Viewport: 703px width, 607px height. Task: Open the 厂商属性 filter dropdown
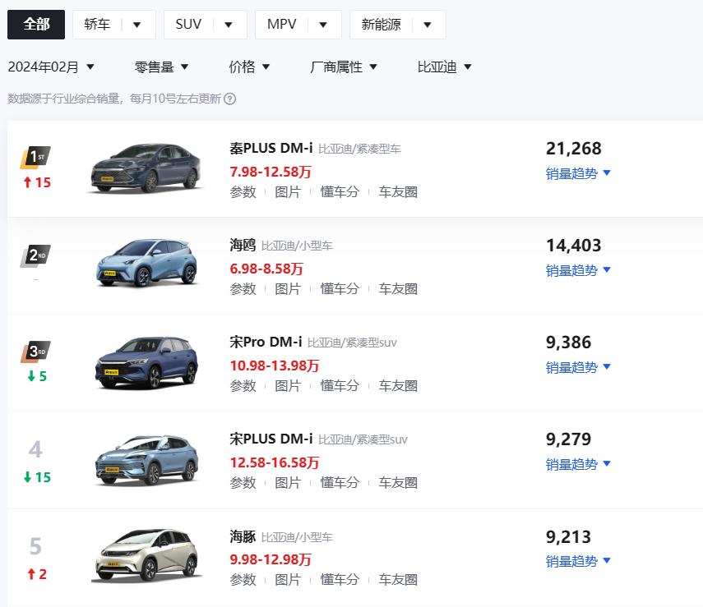(344, 67)
